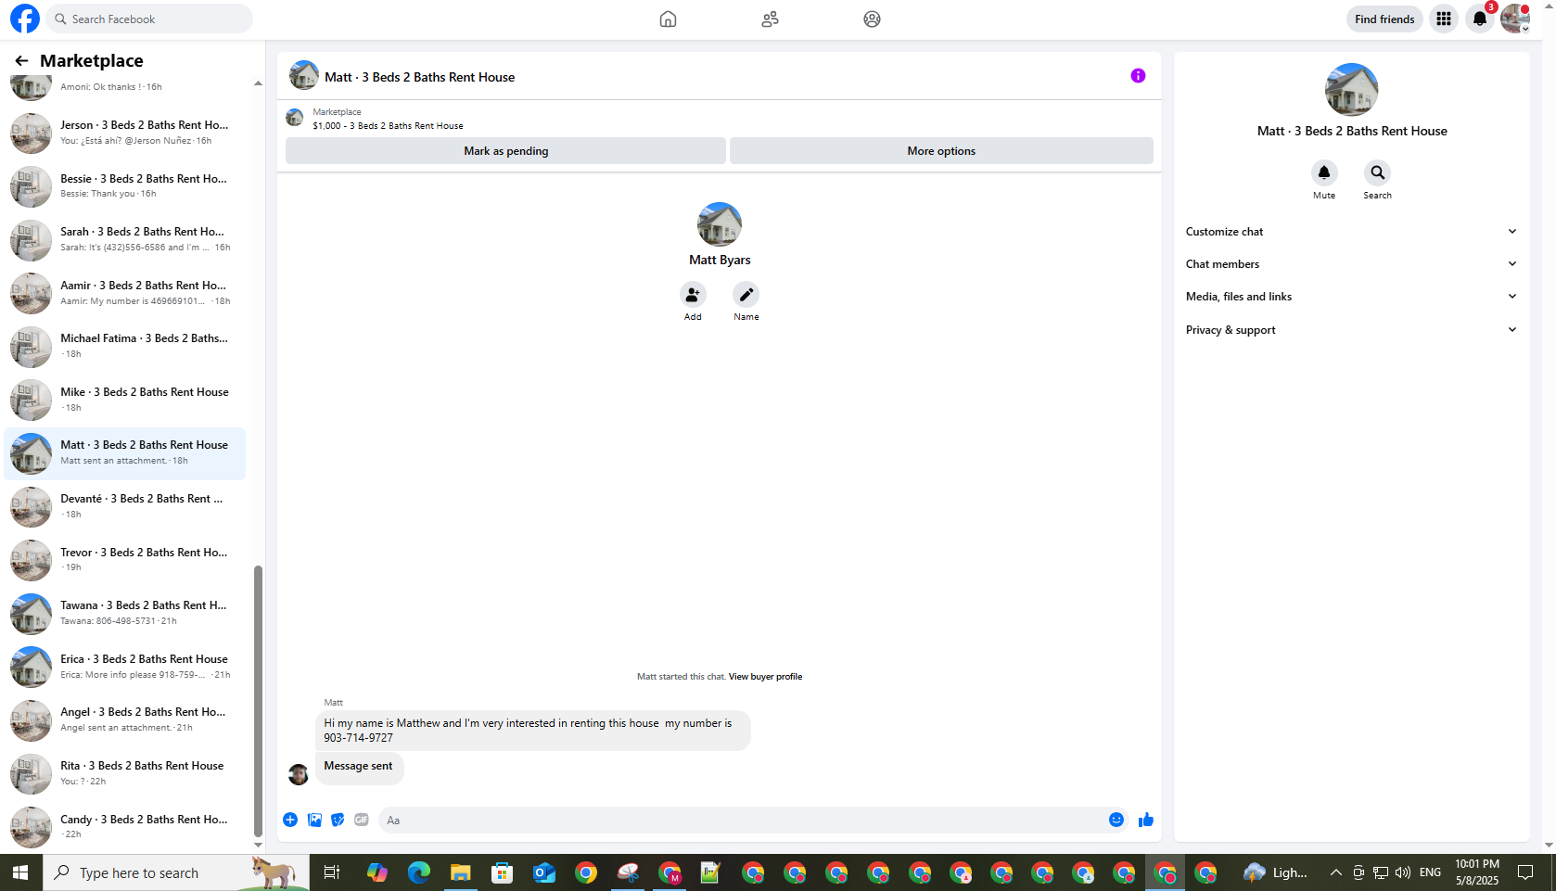Image resolution: width=1556 pixels, height=891 pixels.
Task: Open the Friends icon in top navigation
Action: [x=770, y=19]
